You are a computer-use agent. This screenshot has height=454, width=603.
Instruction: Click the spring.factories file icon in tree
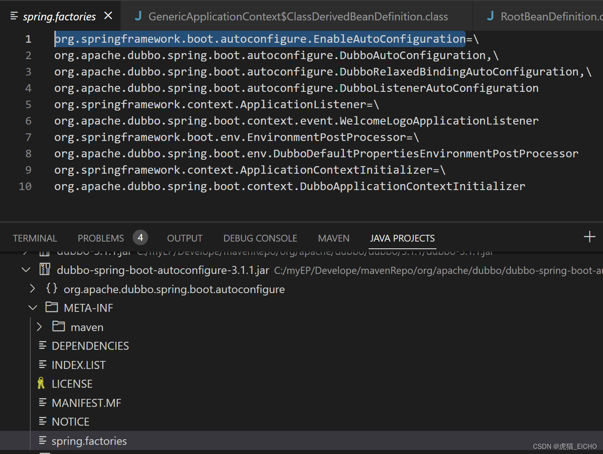tap(43, 440)
